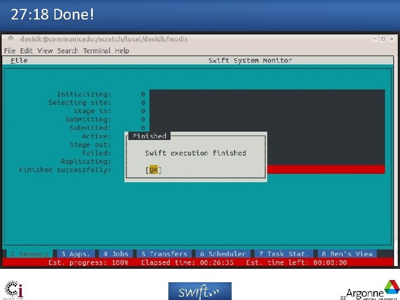Click the terminal title davidk@communicado path

tap(104, 39)
